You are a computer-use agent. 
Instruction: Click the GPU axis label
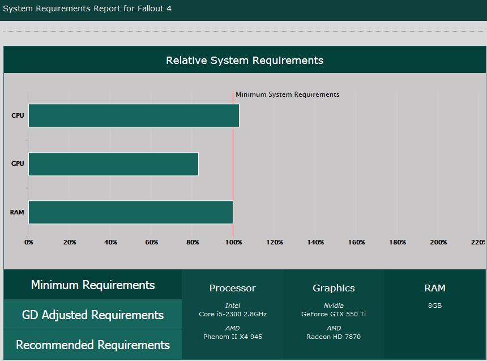[18, 164]
